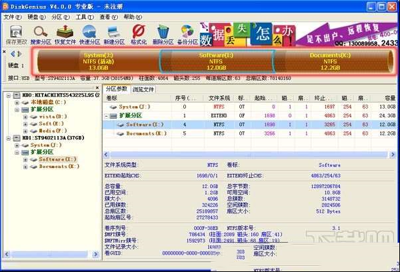This screenshot has width=400, height=272.
Task: Select the Documents(K:) partition in disk bar
Action: click(333, 61)
